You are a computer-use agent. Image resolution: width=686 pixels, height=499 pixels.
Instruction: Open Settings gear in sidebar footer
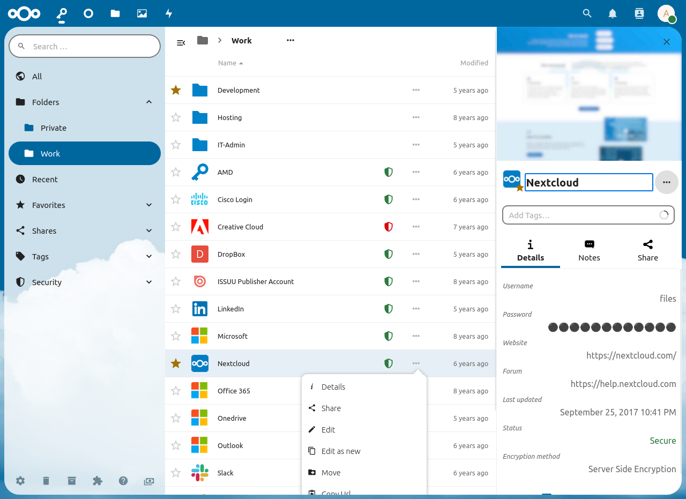20,481
